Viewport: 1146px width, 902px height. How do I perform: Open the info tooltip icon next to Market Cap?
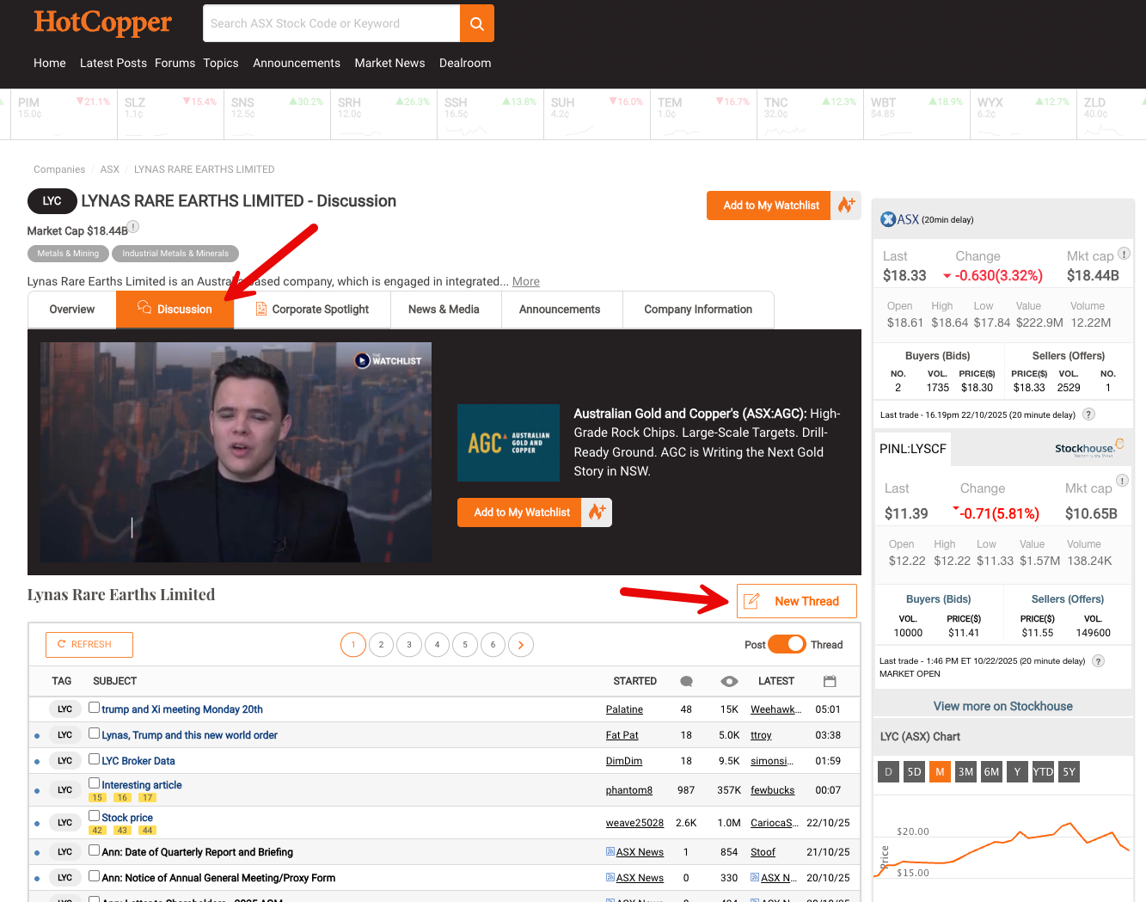[x=133, y=226]
